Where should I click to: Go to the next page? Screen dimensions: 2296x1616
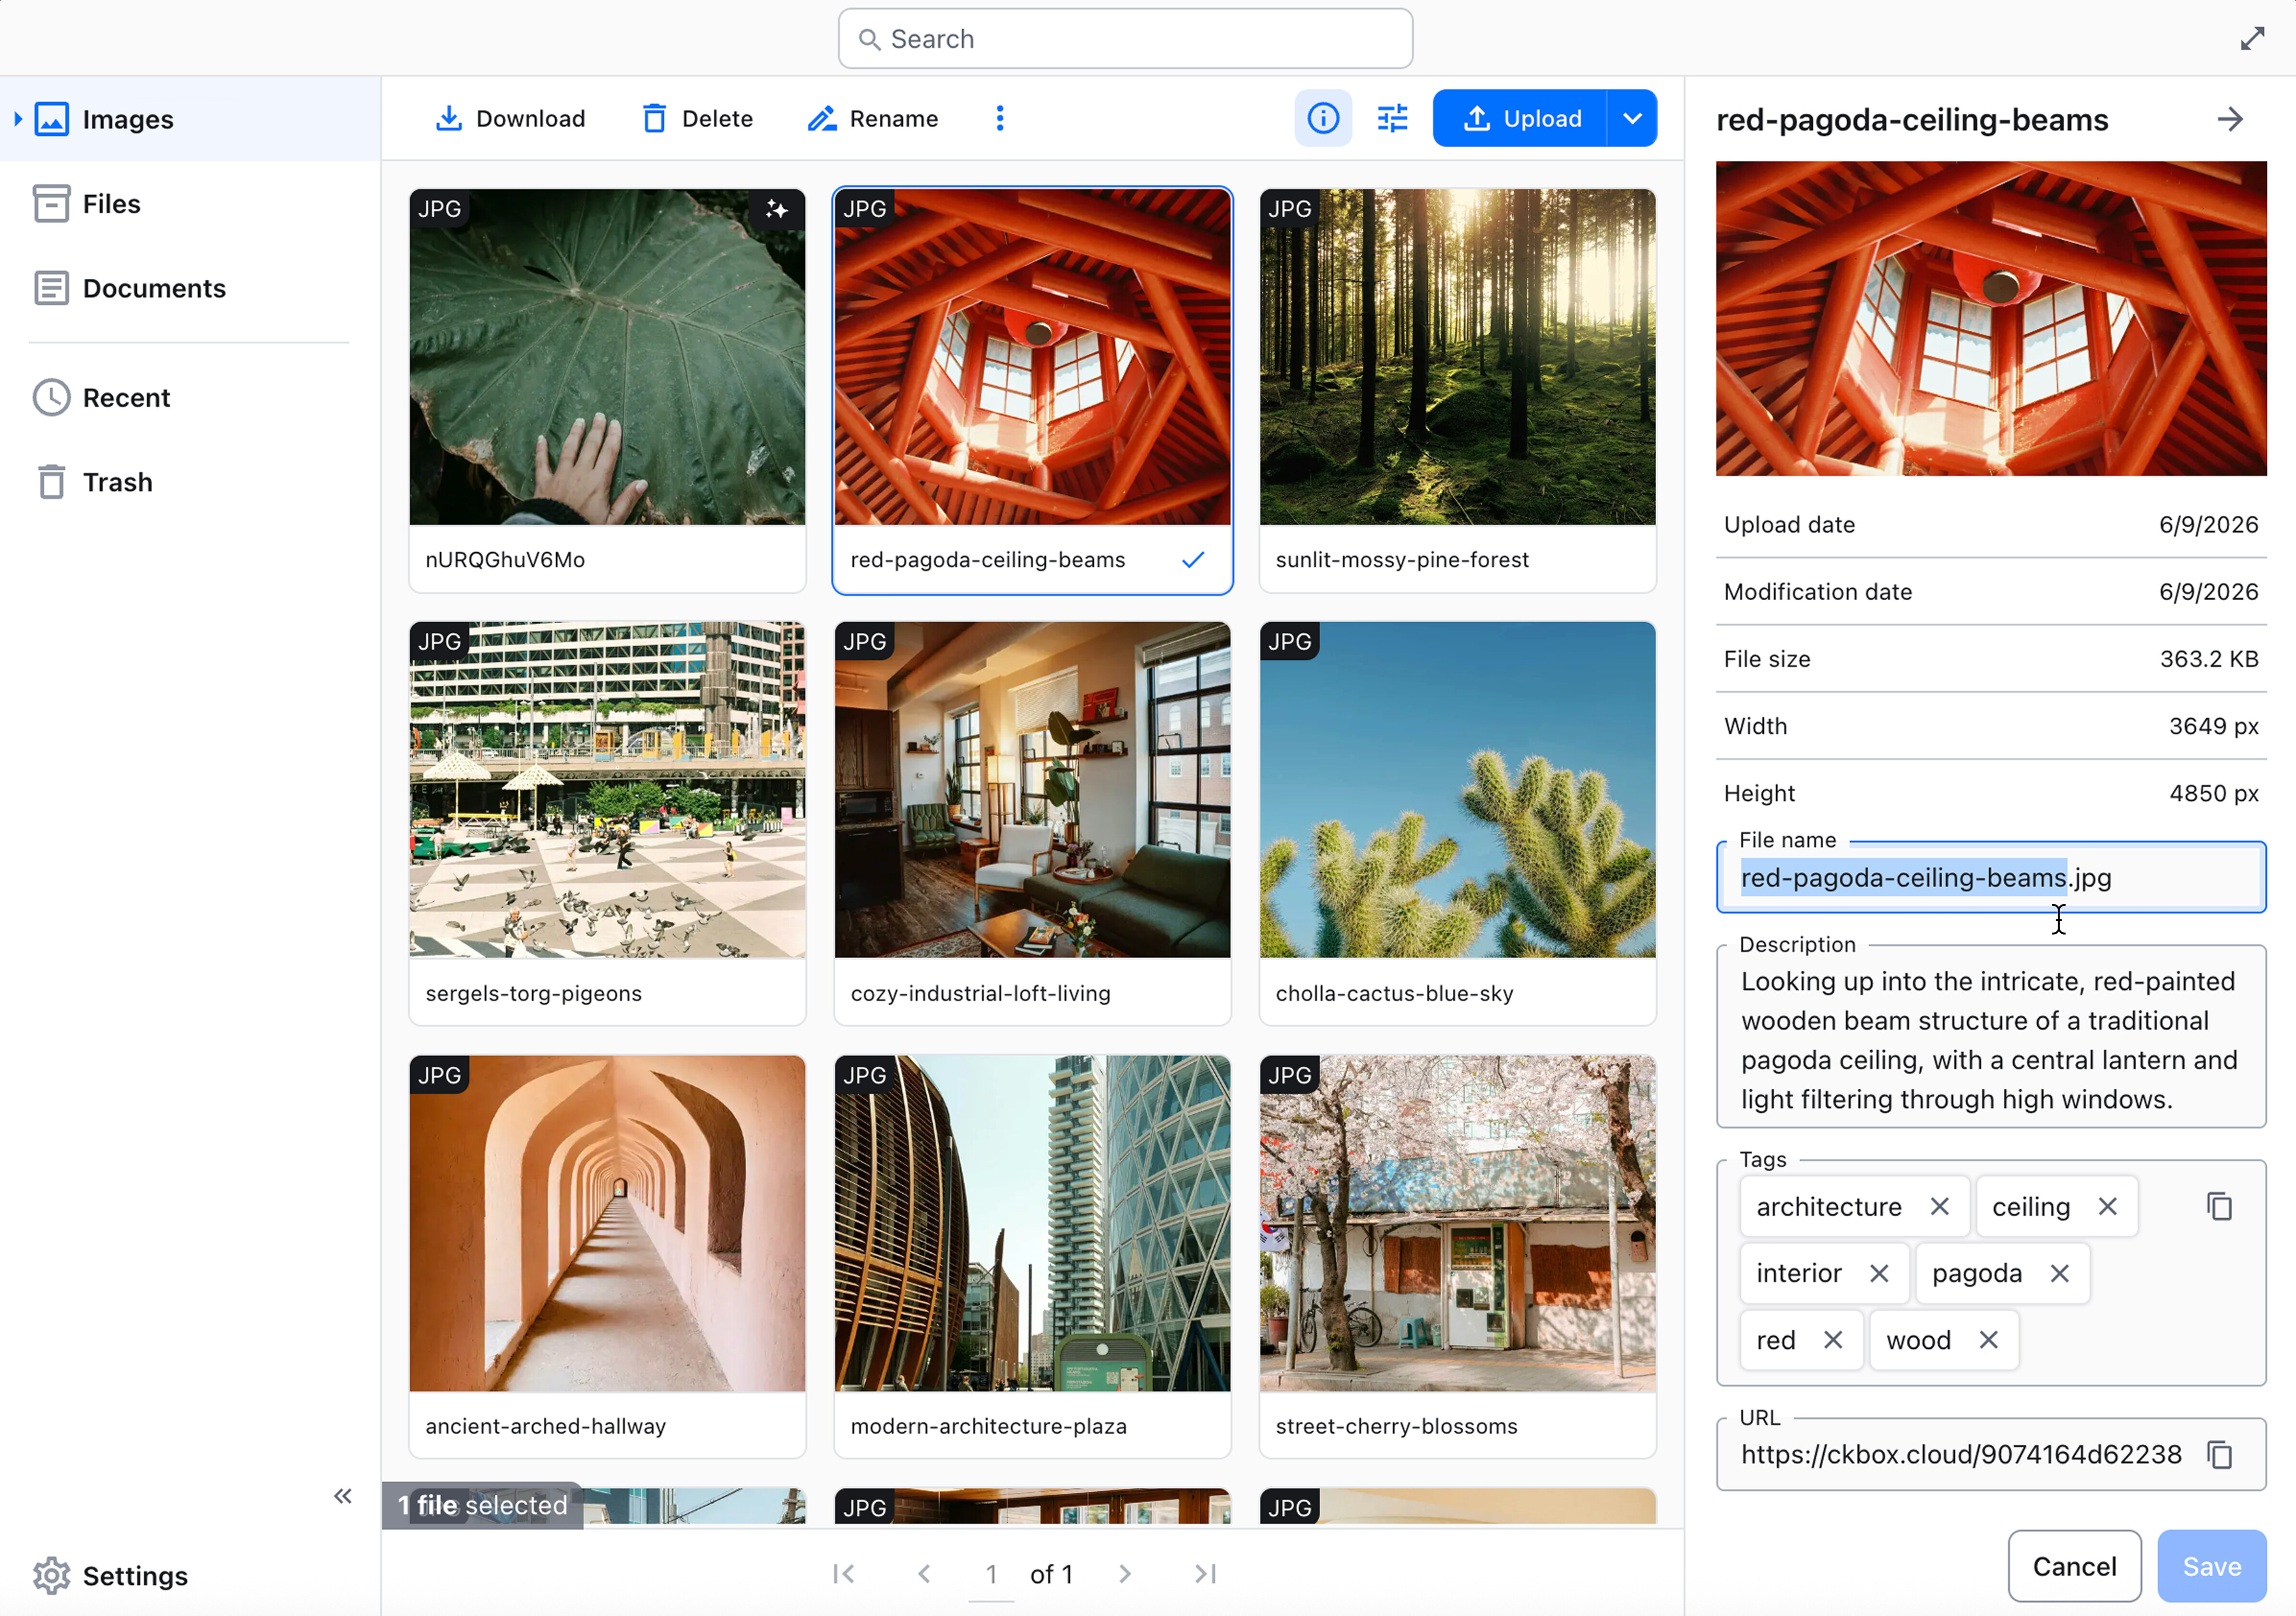pos(1125,1574)
